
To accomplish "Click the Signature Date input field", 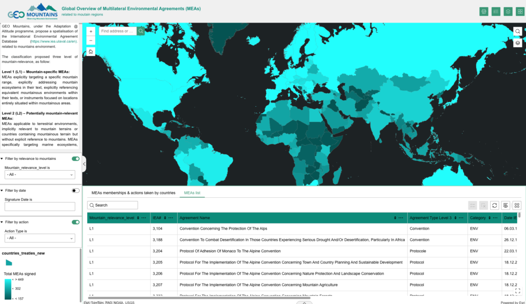I will (x=40, y=207).
